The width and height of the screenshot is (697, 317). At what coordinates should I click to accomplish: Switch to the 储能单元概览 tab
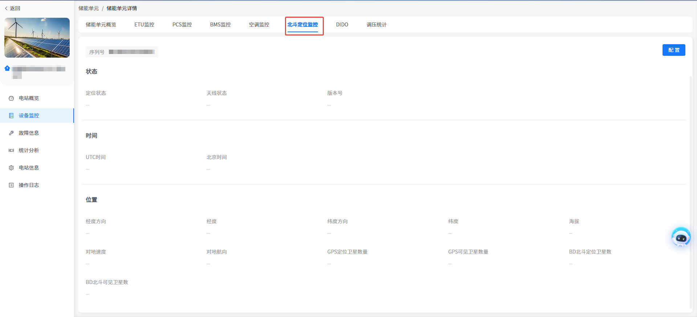point(101,25)
